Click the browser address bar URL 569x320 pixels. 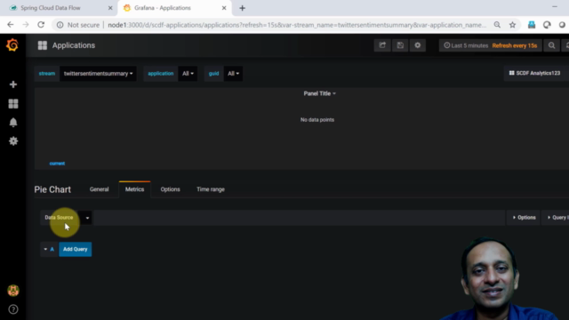(297, 25)
